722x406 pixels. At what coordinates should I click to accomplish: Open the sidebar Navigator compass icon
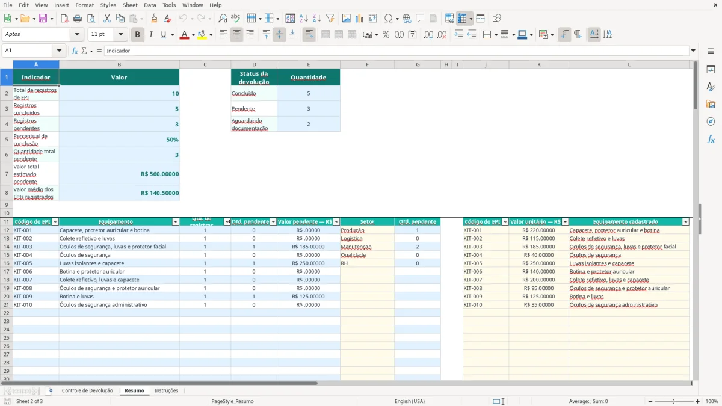point(711,122)
